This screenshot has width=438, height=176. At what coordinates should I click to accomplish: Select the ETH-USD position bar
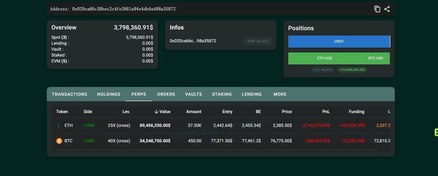[x=325, y=58]
